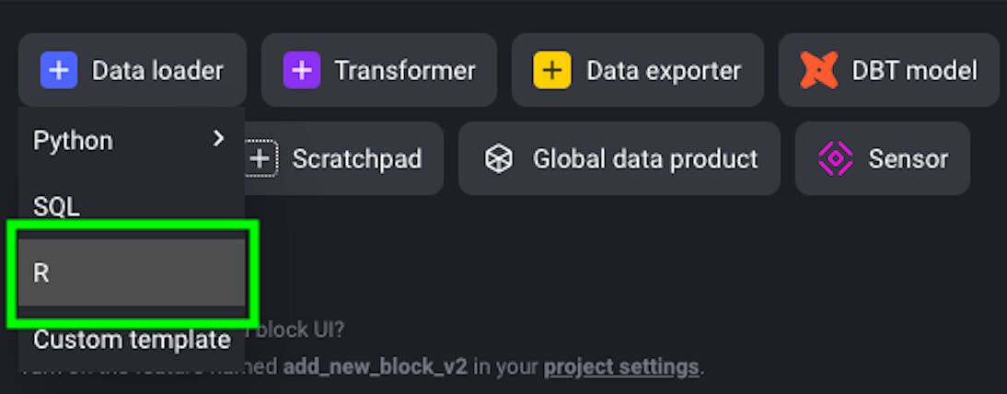The width and height of the screenshot is (1007, 394).
Task: Click the yellow plus icon for Data exporter
Action: click(552, 70)
